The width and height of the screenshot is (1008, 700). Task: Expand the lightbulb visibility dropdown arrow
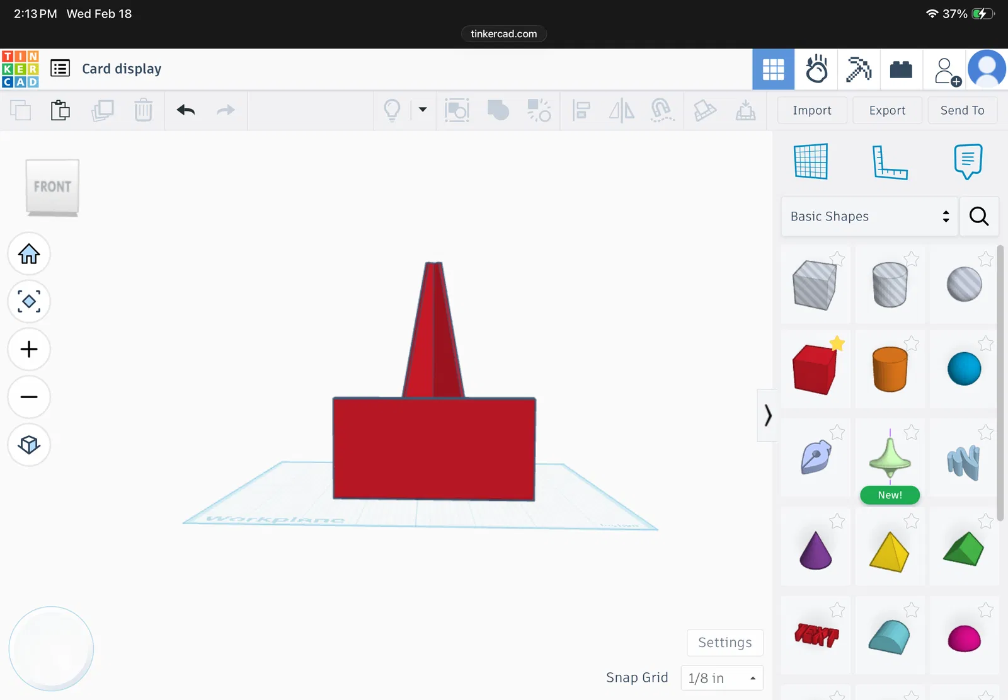coord(423,110)
